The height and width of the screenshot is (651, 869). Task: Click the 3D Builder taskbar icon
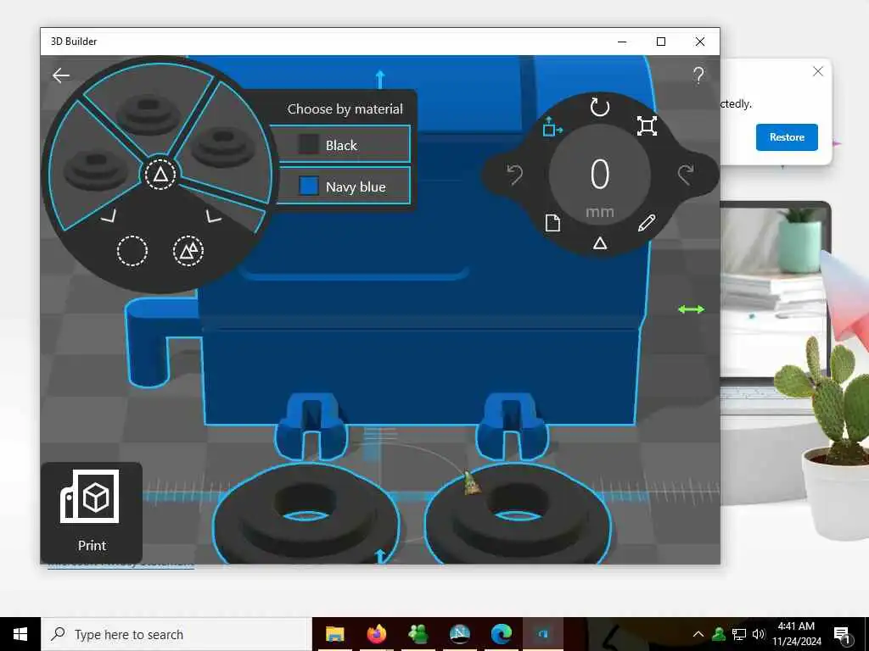(x=543, y=634)
